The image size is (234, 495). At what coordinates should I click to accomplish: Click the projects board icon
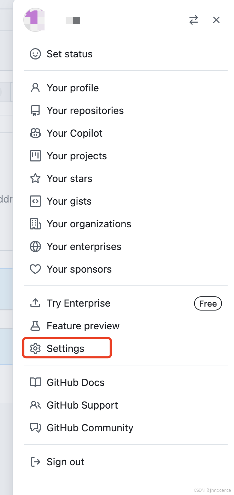point(35,156)
